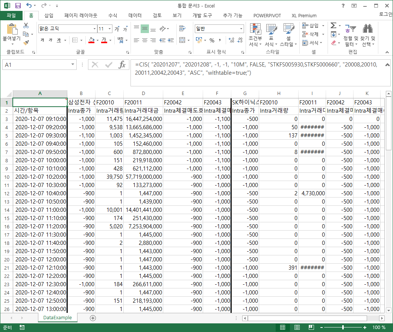393x332 pixels.
Task: Toggle underline formatting
Action: pyautogui.click(x=59, y=40)
